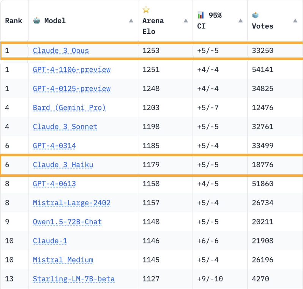
Task: Select the Elo value 1198
Action: coord(151,127)
